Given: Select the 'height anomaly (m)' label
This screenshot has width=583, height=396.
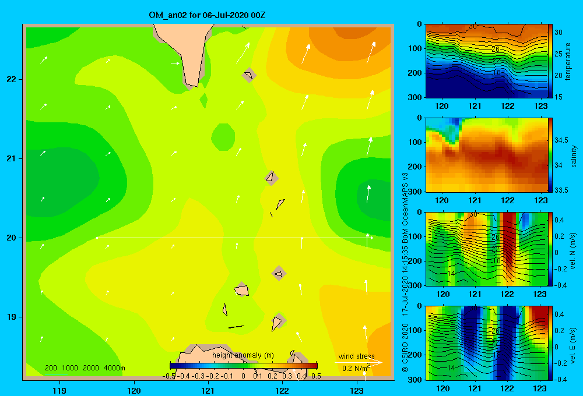Looking at the screenshot, I should (x=243, y=355).
